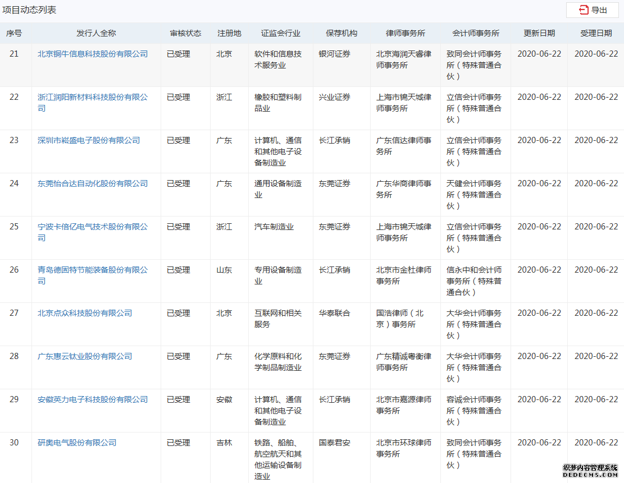Image resolution: width=624 pixels, height=483 pixels.
Task: Click the 更新日期 column header
Action: (x=539, y=33)
